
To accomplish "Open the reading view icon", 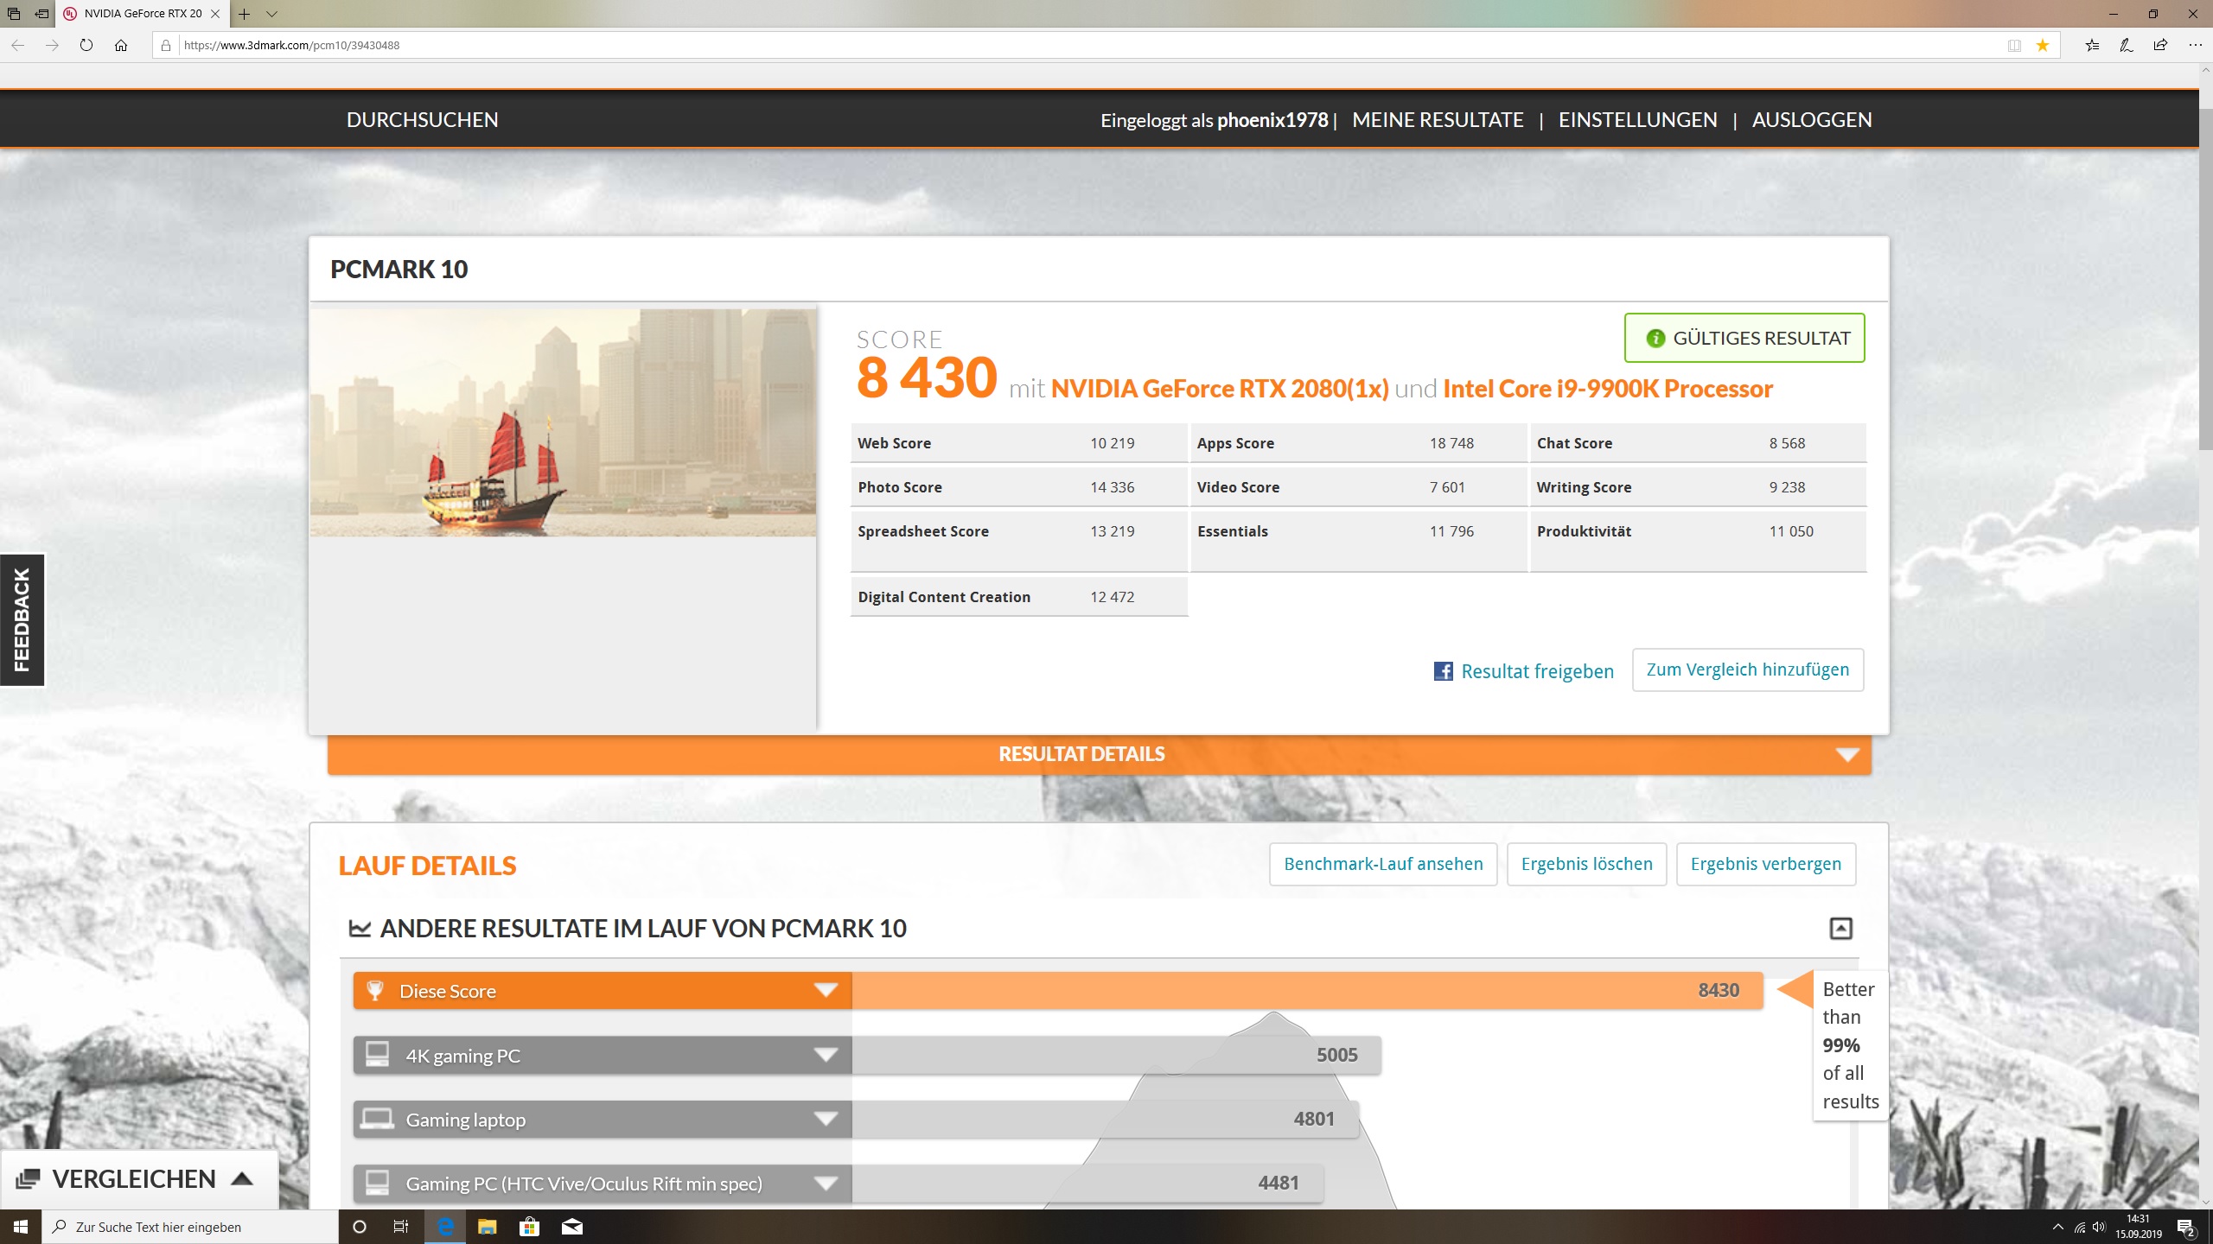I will click(2014, 45).
